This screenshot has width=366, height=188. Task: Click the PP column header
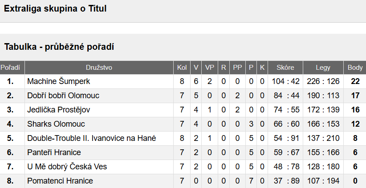point(237,68)
